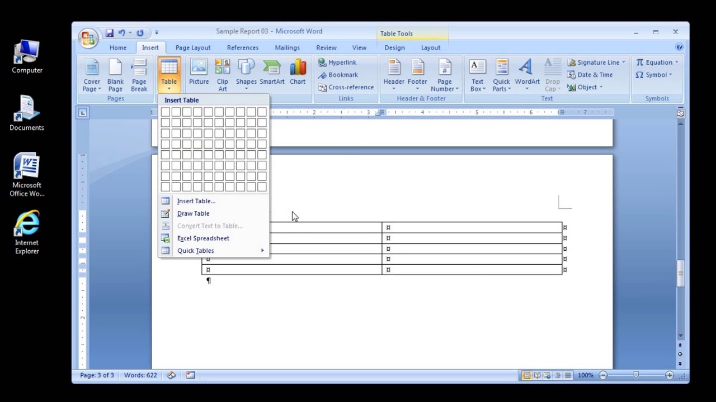
Task: Click the vertical scrollbar thumb
Action: [x=680, y=274]
